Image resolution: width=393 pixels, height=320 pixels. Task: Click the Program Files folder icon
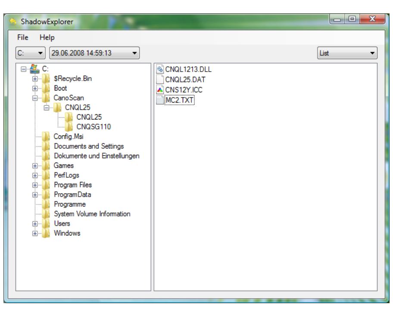46,185
